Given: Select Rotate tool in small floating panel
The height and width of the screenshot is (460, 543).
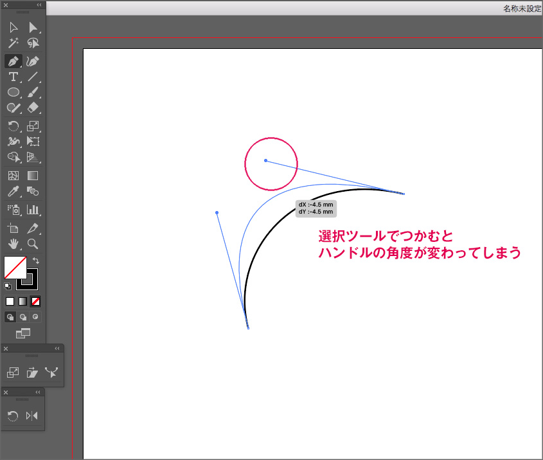Looking at the screenshot, I should (x=13, y=416).
